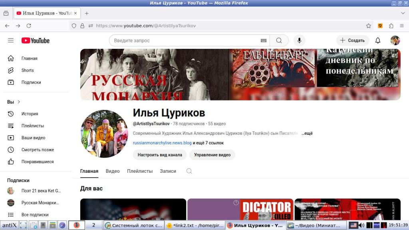Show и ещё 7 ссылок links

coord(208,143)
